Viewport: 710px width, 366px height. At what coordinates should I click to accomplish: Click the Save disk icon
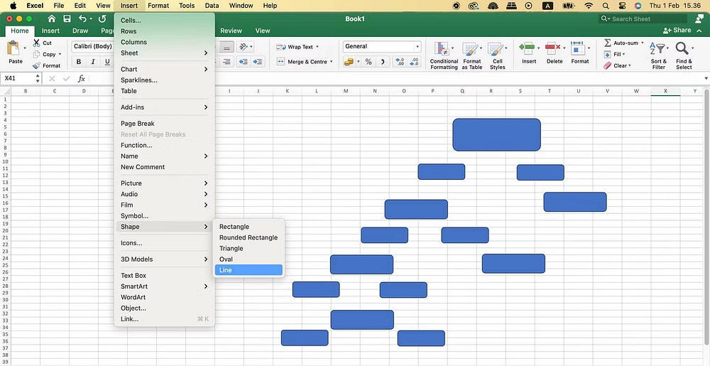click(67, 19)
